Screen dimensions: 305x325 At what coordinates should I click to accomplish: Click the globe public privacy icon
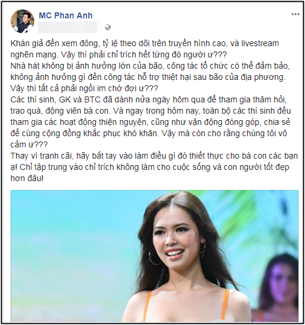pos(108,27)
